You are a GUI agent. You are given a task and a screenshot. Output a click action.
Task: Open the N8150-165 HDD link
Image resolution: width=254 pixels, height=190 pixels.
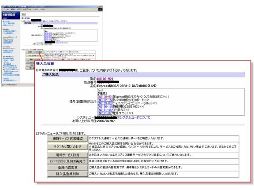click(x=106, y=106)
